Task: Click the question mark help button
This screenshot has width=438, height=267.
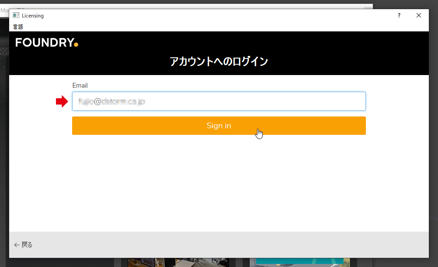Action: [399, 15]
